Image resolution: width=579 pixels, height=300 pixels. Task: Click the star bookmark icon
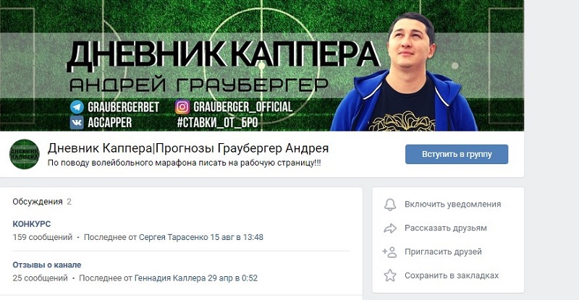click(390, 275)
